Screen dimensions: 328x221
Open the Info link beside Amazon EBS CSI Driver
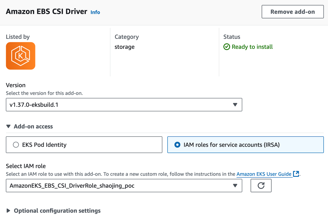pos(95,12)
